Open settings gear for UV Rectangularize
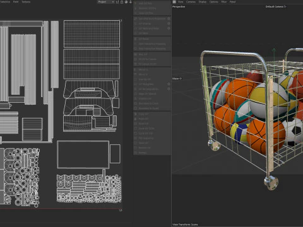 click(x=169, y=89)
